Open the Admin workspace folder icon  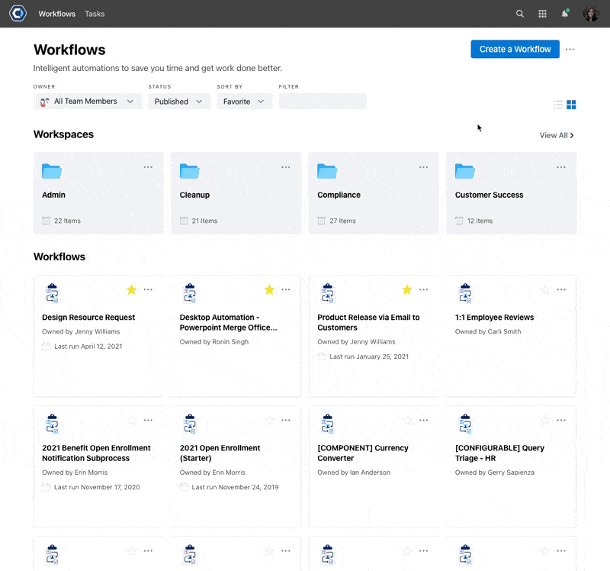52,171
